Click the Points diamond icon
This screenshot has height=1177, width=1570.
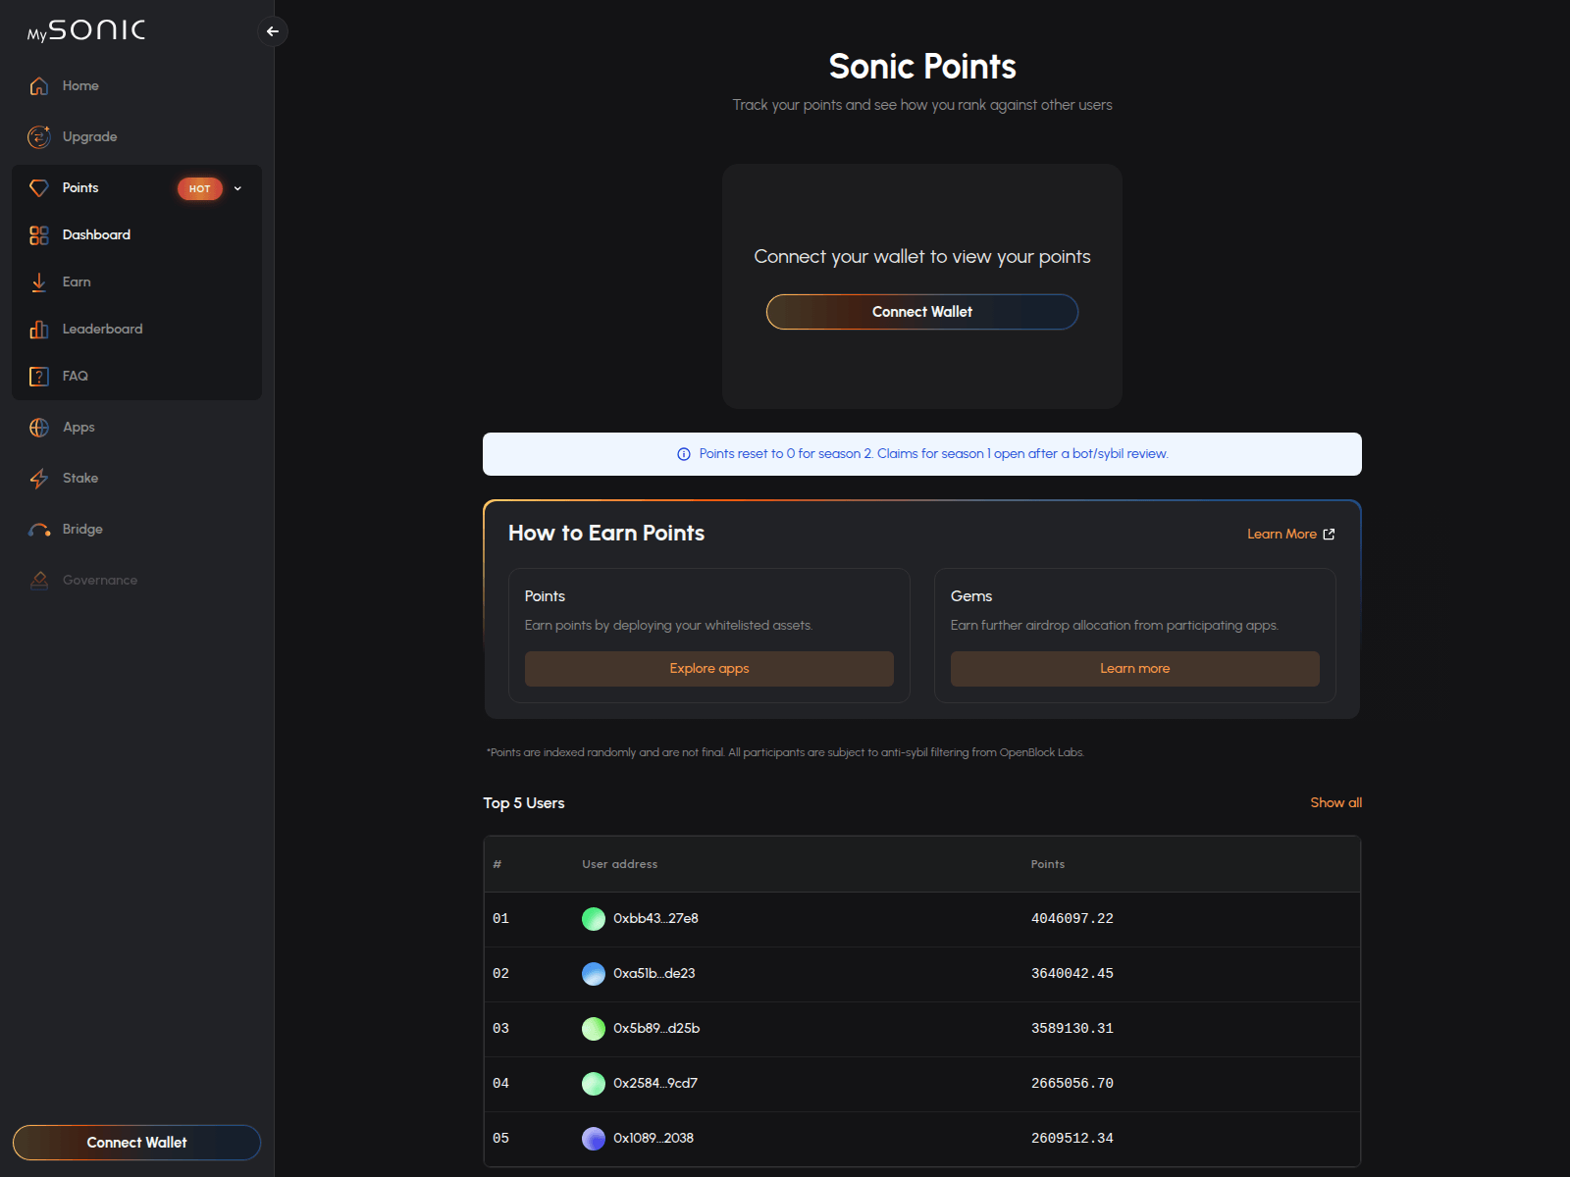pyautogui.click(x=39, y=188)
